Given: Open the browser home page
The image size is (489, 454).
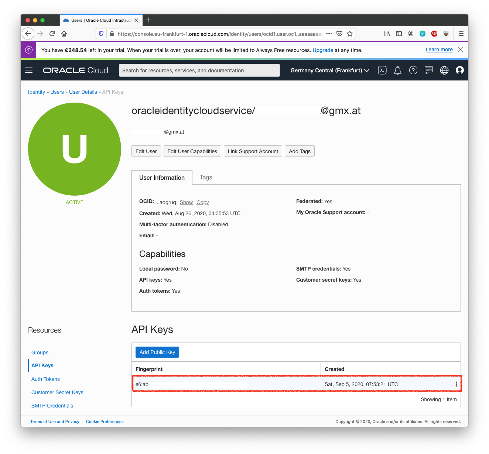Looking at the screenshot, I should 64,34.
